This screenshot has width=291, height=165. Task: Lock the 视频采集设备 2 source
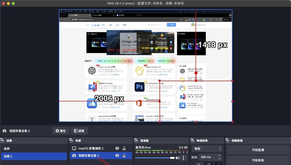pos(124,155)
